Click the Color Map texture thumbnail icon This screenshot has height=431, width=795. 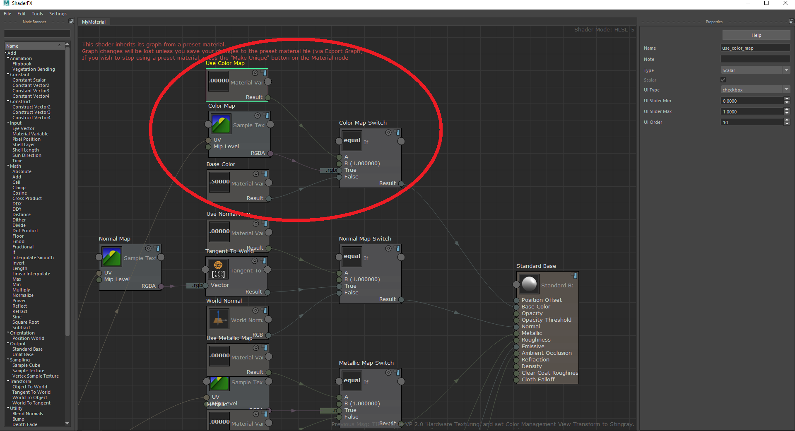pos(221,124)
